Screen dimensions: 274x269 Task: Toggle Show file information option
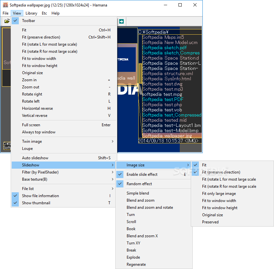(63, 196)
